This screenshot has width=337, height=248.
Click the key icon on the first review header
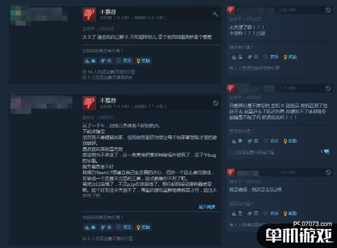[215, 14]
